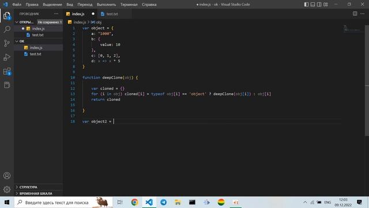Open File Explorer from the taskbar

click(178, 202)
